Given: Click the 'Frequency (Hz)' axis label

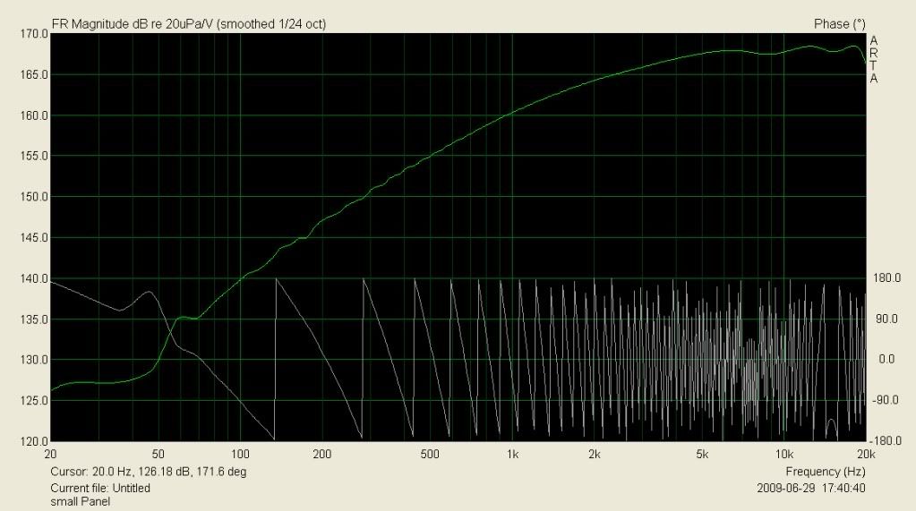Looking at the screenshot, I should coord(826,472).
